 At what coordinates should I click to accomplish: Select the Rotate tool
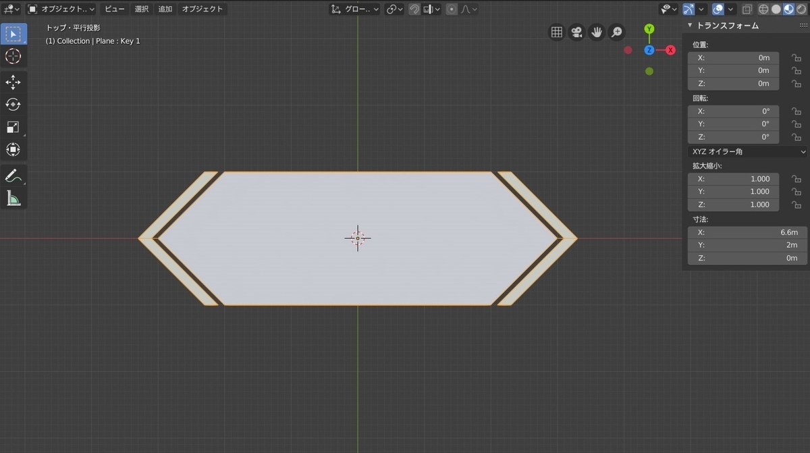pos(13,105)
